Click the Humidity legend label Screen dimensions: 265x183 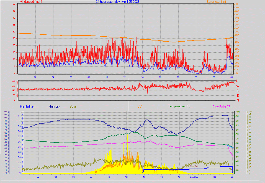(x=55, y=106)
